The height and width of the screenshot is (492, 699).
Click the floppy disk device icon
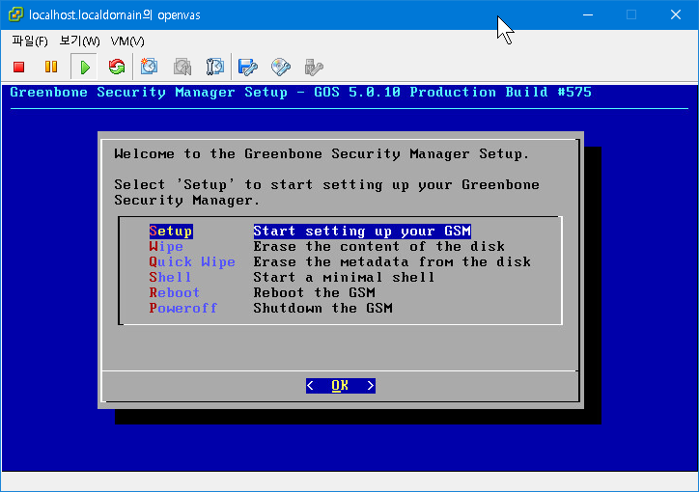[248, 68]
